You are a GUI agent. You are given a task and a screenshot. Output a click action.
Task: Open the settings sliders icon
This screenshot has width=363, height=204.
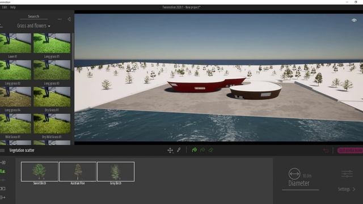pyautogui.click(x=347, y=173)
